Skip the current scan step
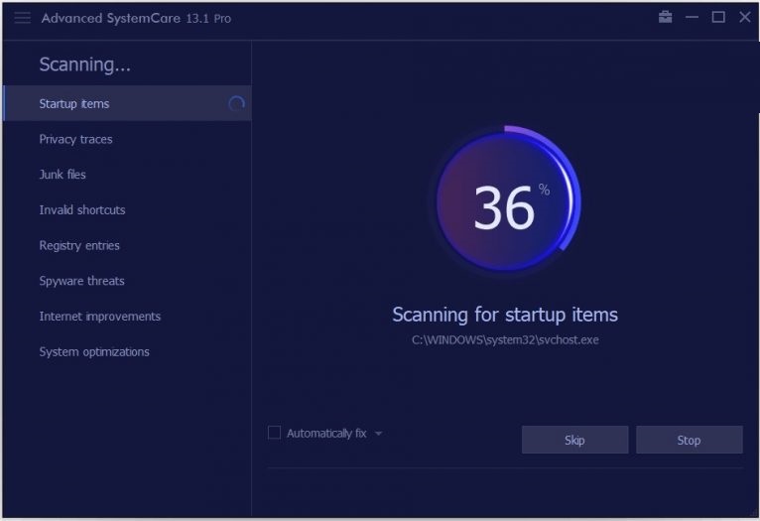Viewport: 760px width, 521px height. tap(574, 440)
